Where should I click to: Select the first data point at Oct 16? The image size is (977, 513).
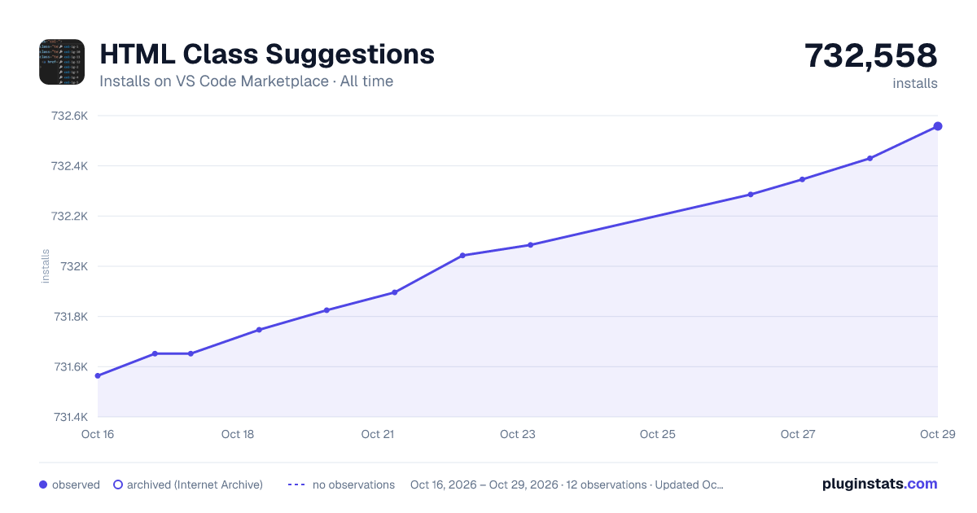tap(98, 375)
